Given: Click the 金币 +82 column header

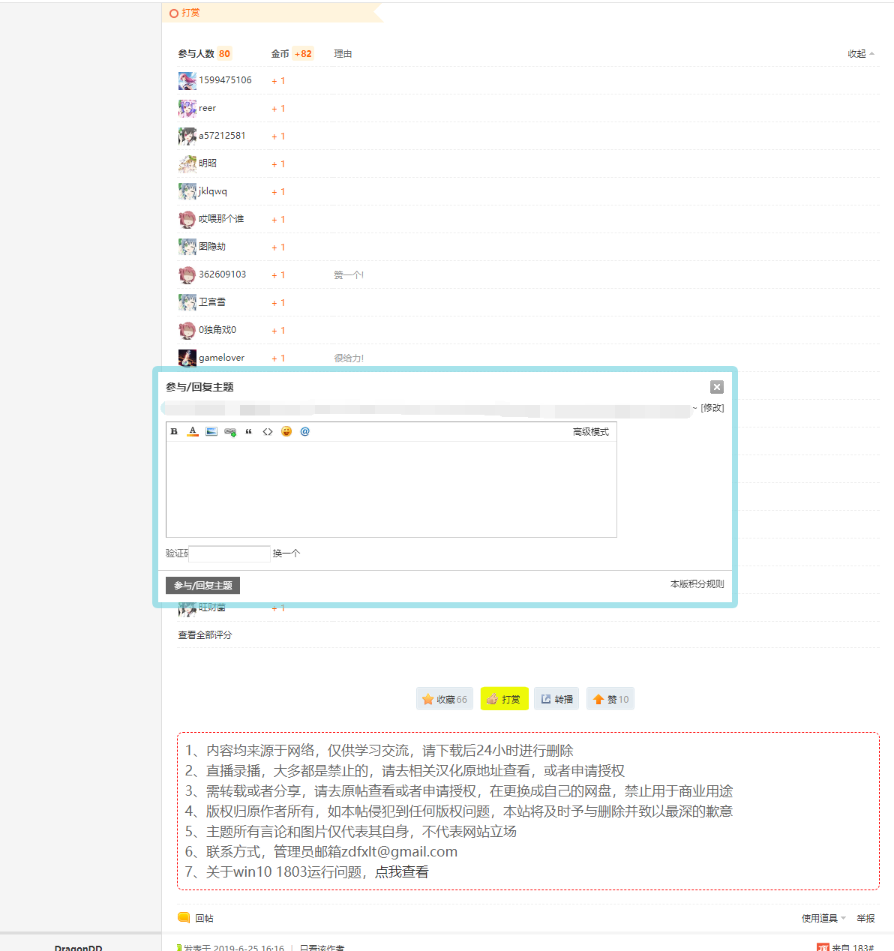Looking at the screenshot, I should 292,54.
